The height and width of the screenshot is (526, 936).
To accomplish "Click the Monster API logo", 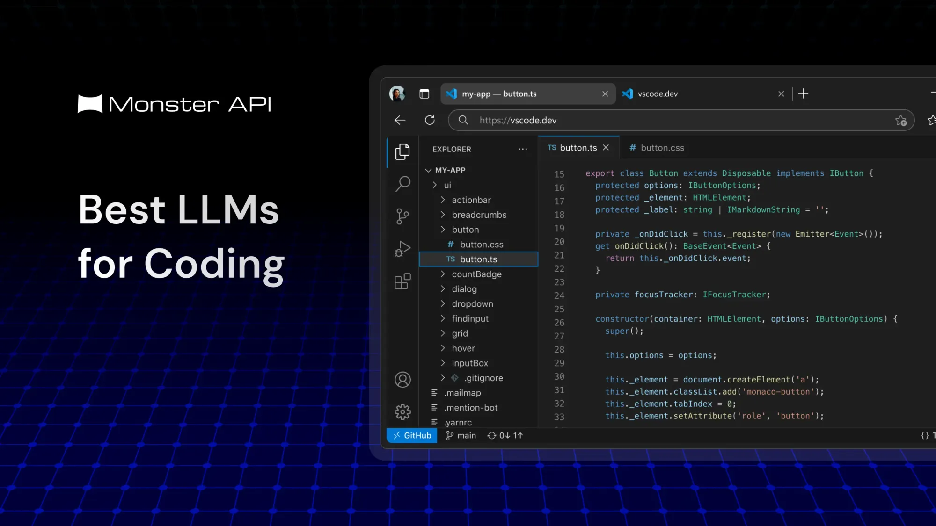I will (x=175, y=104).
